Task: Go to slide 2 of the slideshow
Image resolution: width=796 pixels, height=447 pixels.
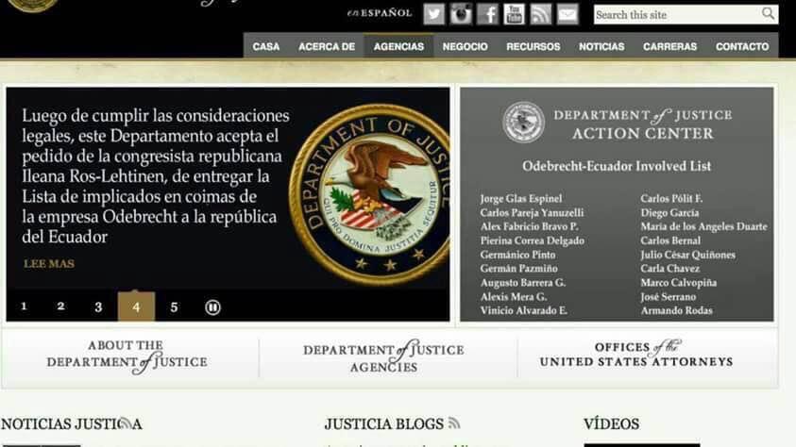Action: (x=61, y=306)
